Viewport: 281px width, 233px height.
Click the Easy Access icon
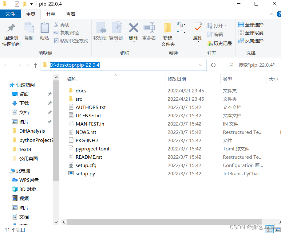point(181,33)
